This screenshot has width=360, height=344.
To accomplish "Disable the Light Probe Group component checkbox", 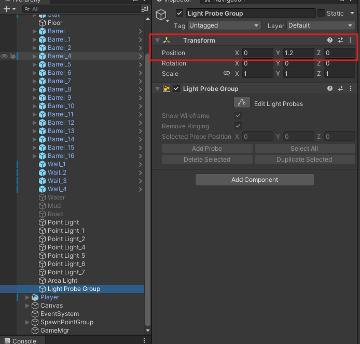I will [176, 88].
